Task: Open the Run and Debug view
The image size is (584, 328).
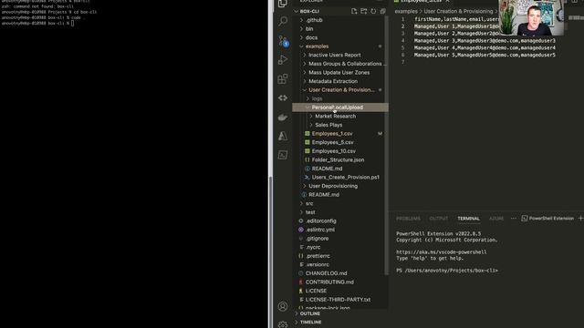Action: [x=283, y=59]
